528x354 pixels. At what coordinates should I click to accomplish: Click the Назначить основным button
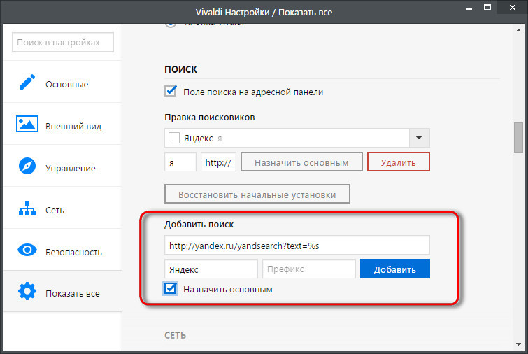(x=301, y=162)
